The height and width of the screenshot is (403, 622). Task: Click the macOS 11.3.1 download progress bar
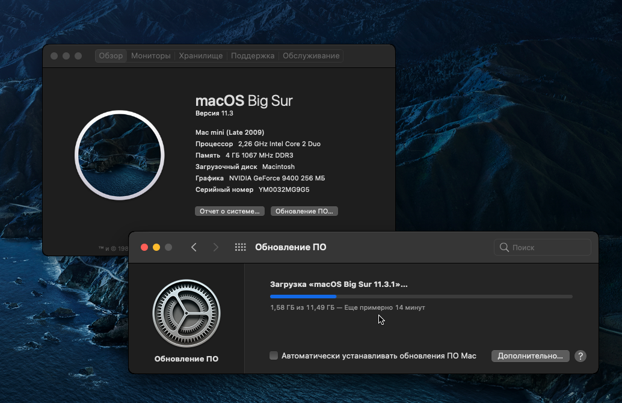coord(421,297)
